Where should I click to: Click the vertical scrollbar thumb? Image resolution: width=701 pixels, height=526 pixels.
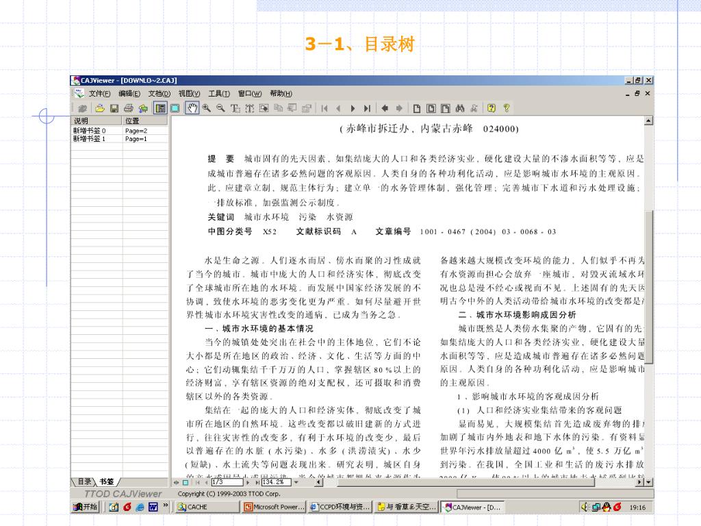(649, 286)
